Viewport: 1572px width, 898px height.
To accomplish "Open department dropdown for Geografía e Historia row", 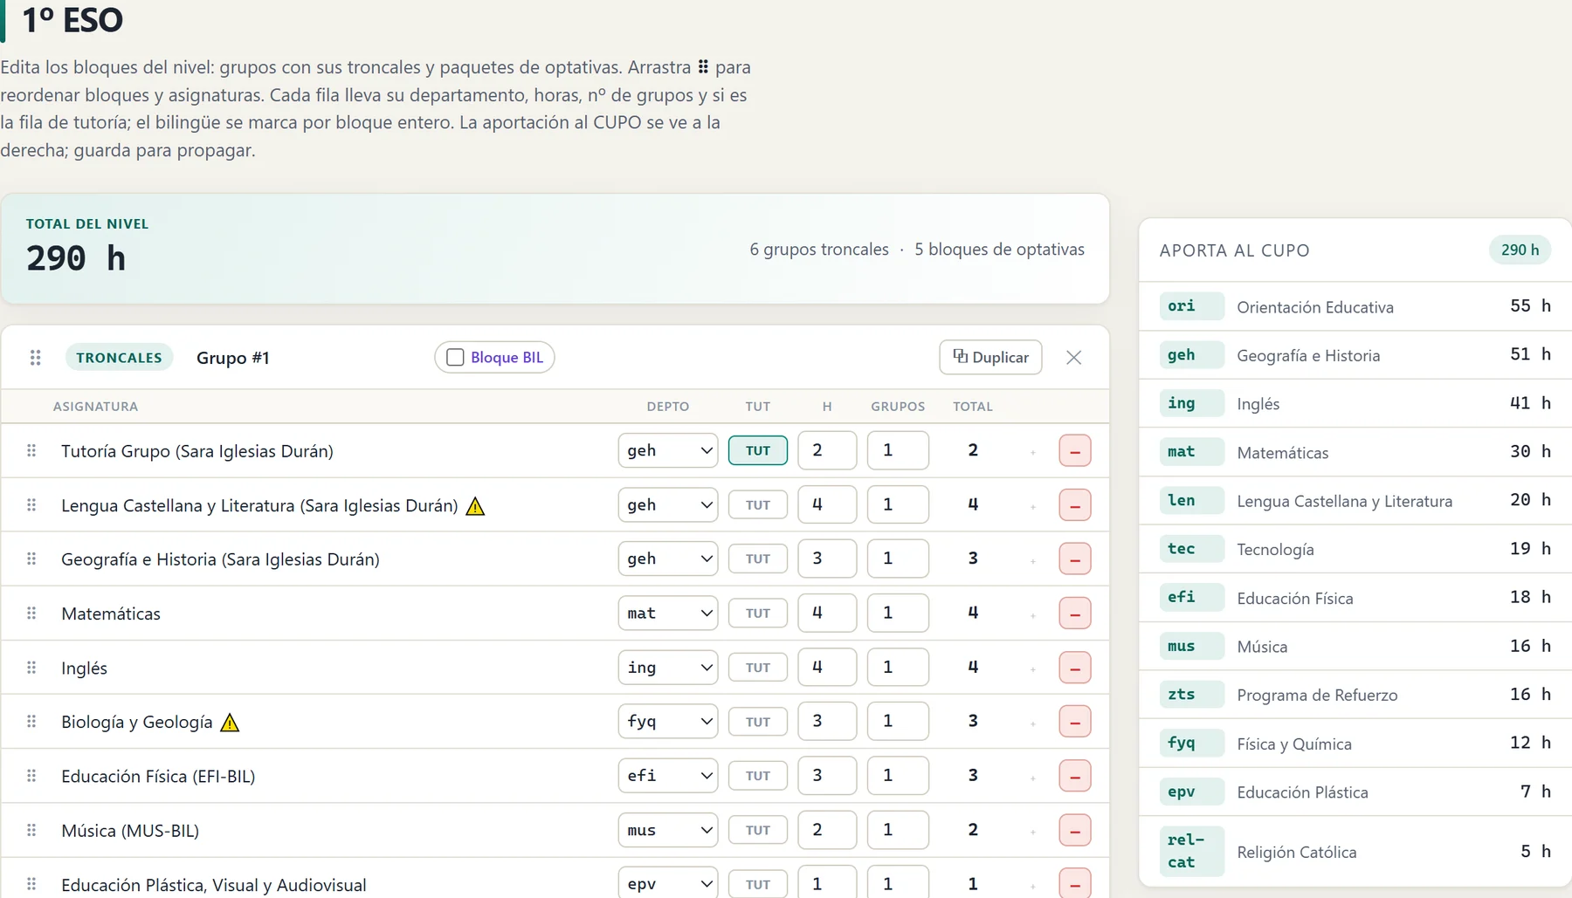I will (x=668, y=559).
